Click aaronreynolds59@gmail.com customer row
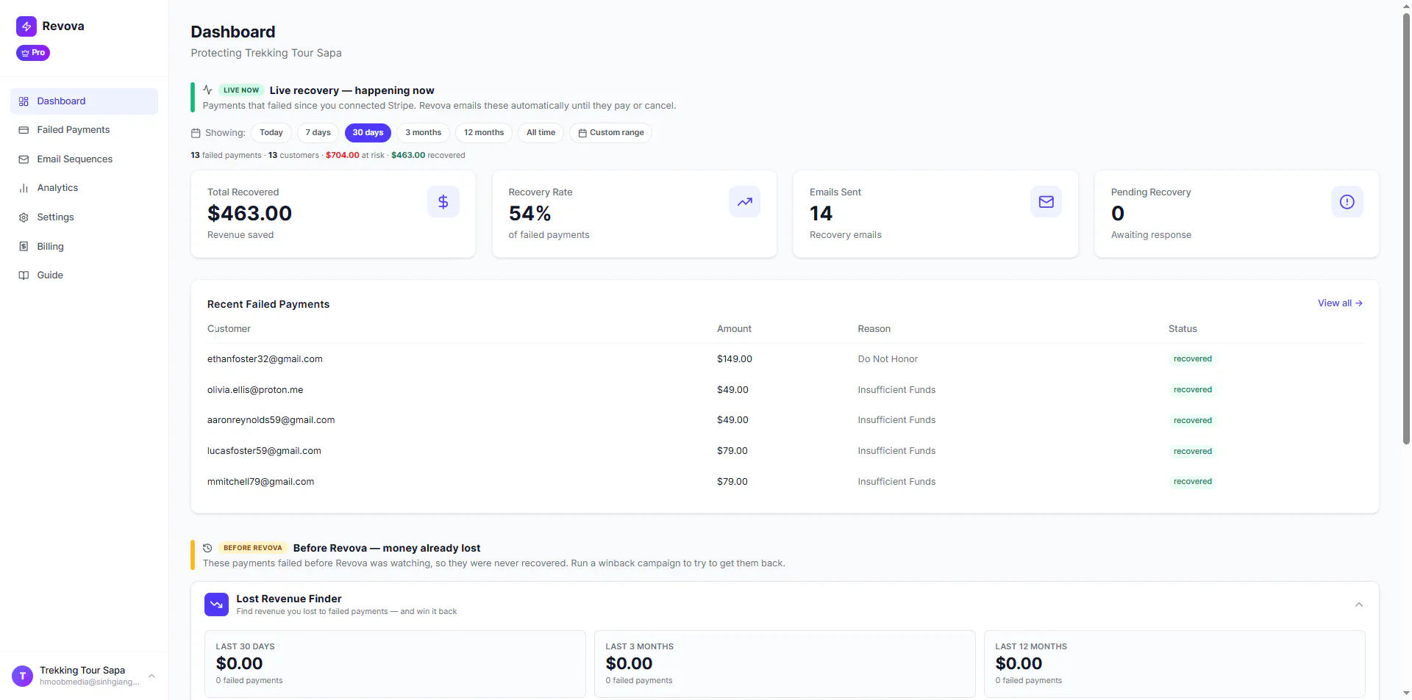1412x700 pixels. (785, 420)
